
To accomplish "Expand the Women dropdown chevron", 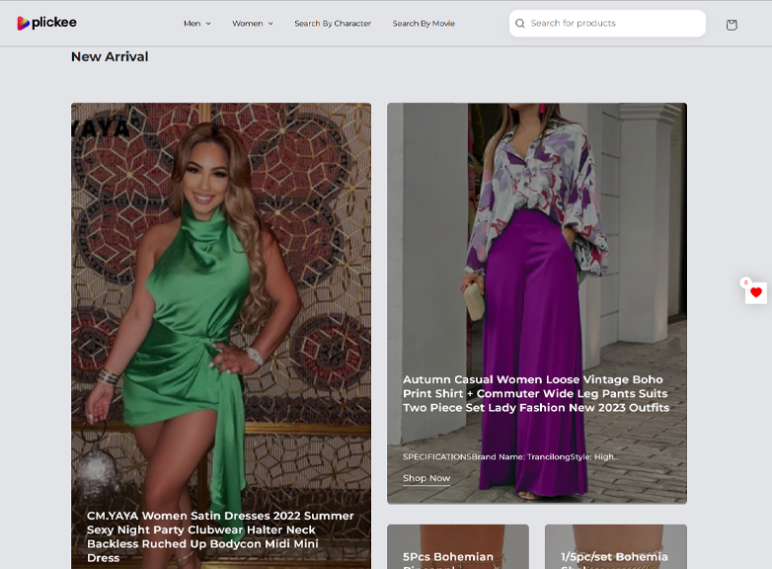I will coord(270,24).
